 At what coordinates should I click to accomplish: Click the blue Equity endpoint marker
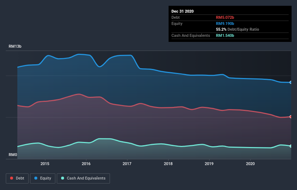pos(291,82)
